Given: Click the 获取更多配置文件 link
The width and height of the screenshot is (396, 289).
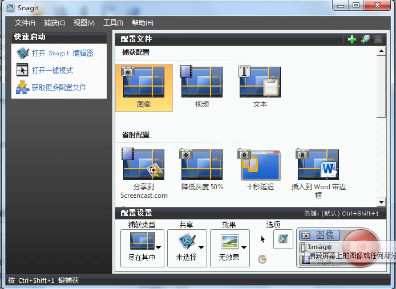Looking at the screenshot, I should [59, 87].
